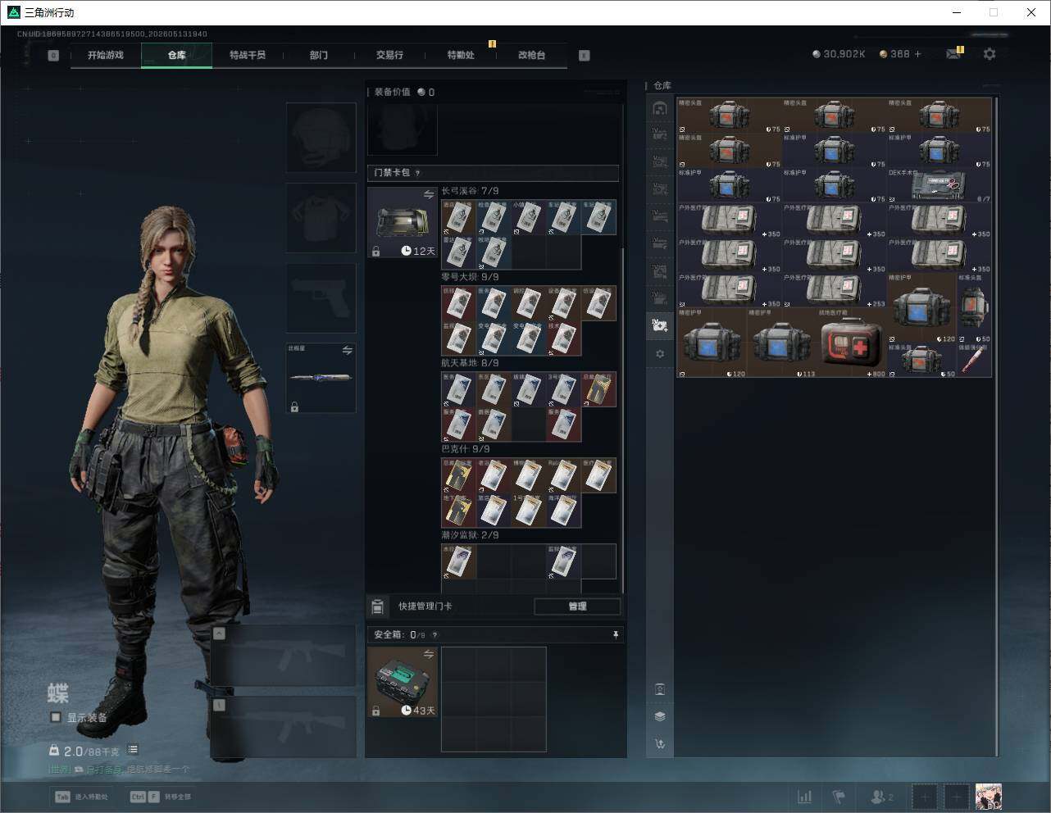This screenshot has width=1051, height=813.
Task: Open the settings gear in top bar
Action: click(x=990, y=54)
